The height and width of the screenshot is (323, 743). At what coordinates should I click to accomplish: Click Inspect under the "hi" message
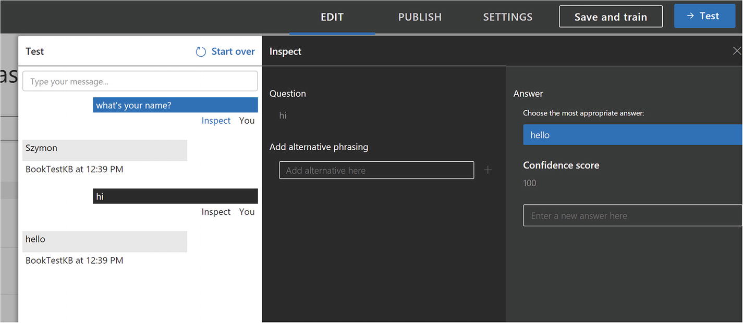coord(216,212)
